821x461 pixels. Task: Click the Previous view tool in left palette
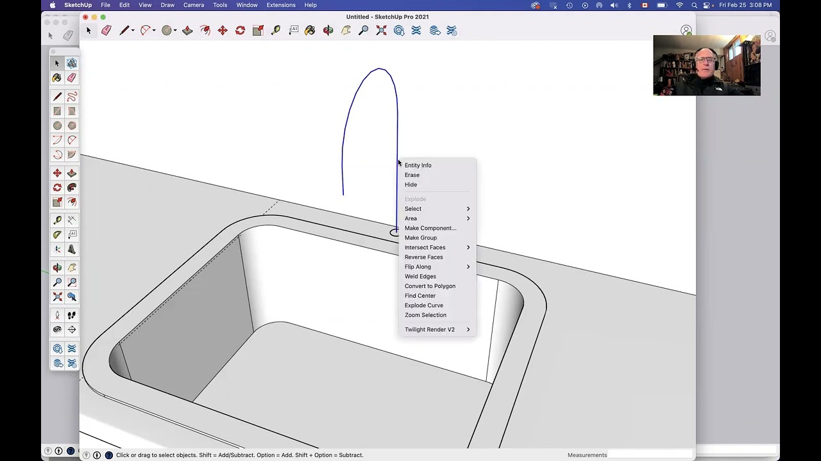(72, 297)
